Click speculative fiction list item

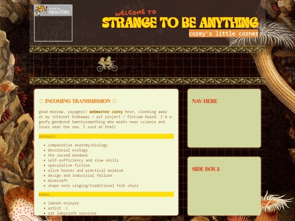coord(69,165)
